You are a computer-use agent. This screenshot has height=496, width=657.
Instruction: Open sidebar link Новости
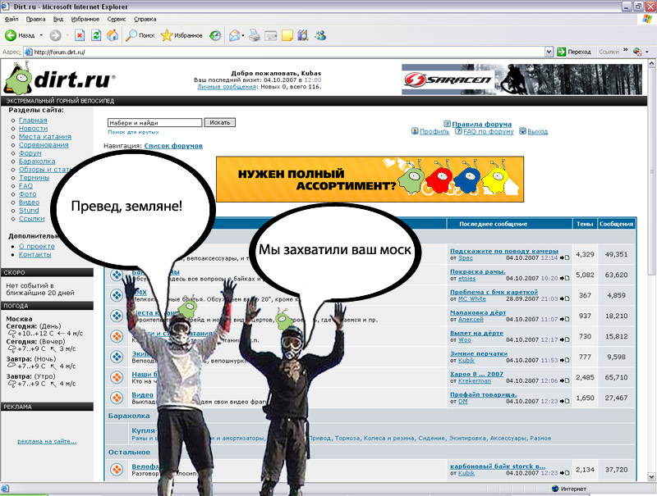click(x=33, y=129)
